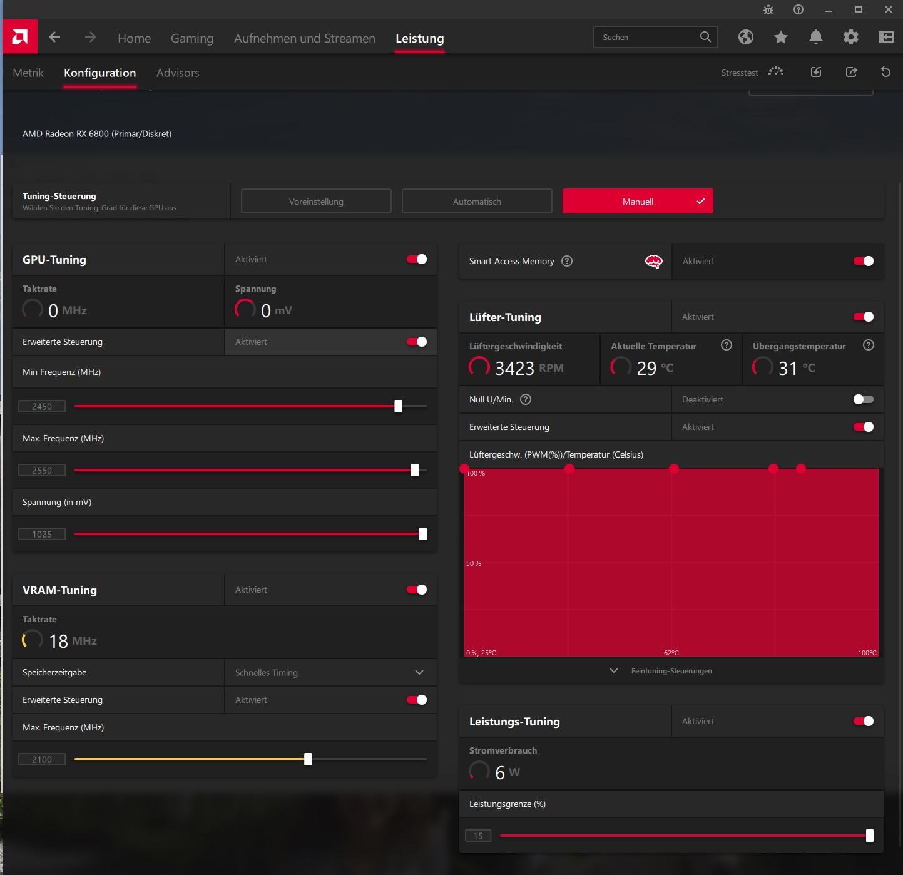Click the bug report icon
903x875 pixels.
768,9
